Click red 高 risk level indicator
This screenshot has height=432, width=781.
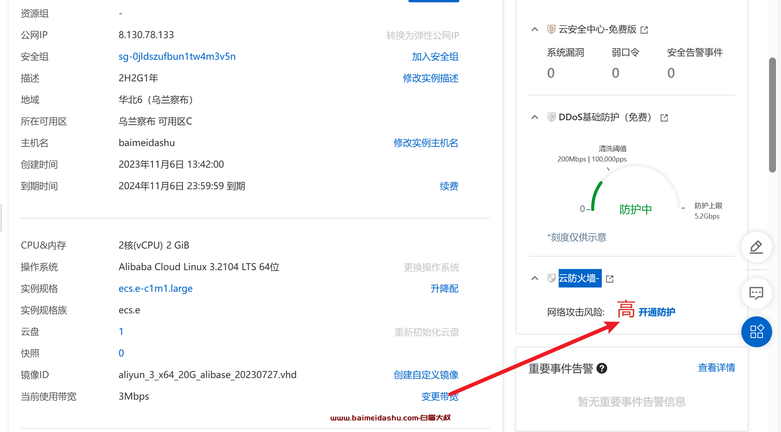point(626,309)
